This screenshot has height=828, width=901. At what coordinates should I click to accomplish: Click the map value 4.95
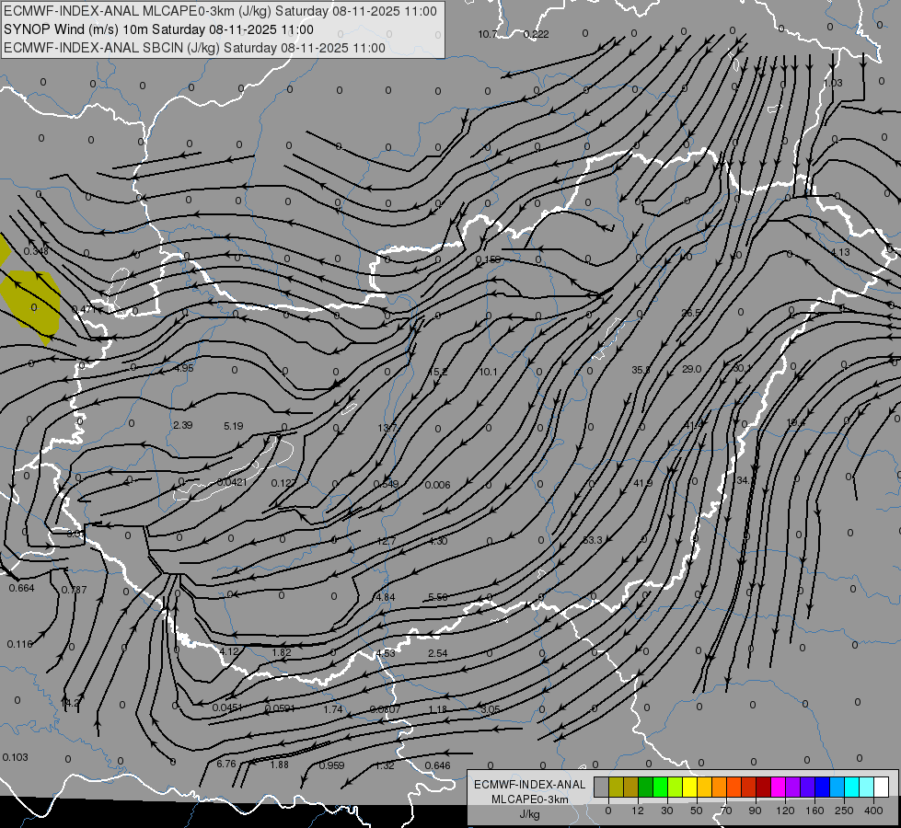tap(184, 368)
